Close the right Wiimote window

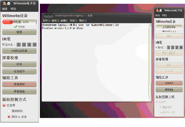pos(157,10)
